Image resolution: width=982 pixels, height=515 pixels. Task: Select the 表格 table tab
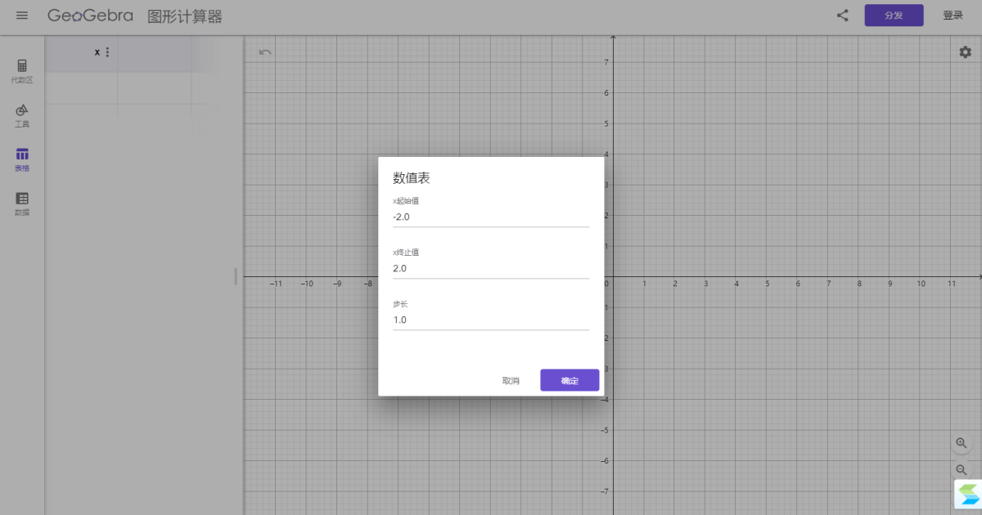22,159
